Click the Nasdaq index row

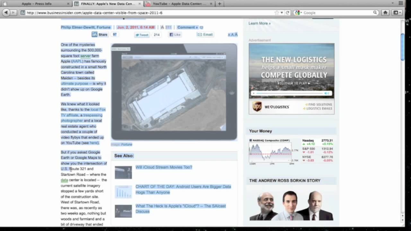click(x=317, y=142)
